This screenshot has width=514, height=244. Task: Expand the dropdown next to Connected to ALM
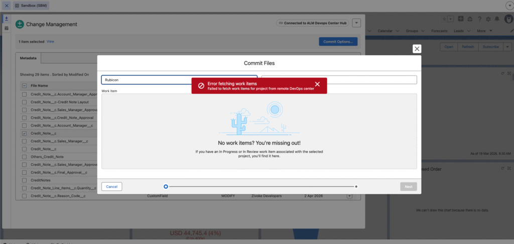pyautogui.click(x=356, y=23)
